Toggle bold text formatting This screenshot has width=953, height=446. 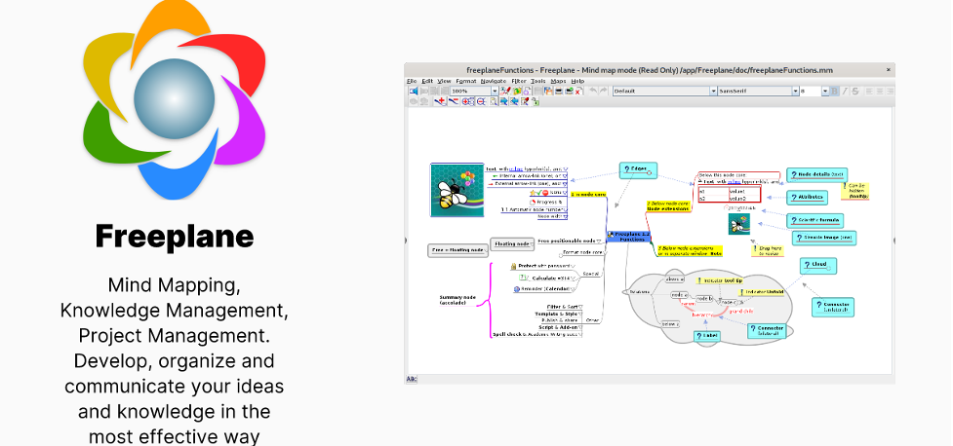pos(834,91)
